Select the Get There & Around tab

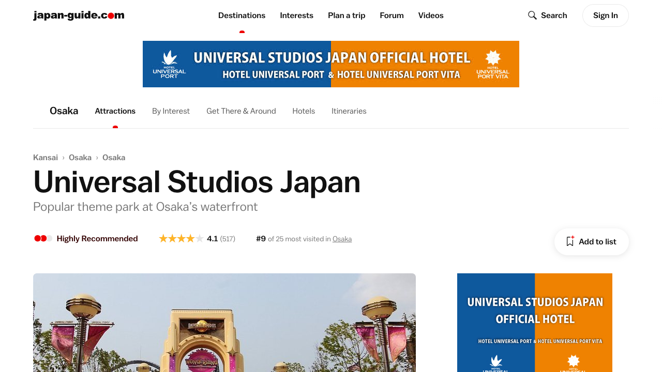click(241, 111)
